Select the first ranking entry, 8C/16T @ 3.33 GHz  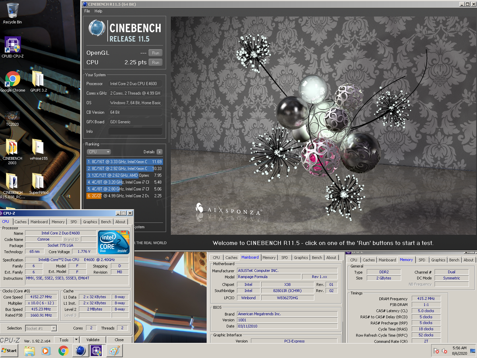point(125,162)
